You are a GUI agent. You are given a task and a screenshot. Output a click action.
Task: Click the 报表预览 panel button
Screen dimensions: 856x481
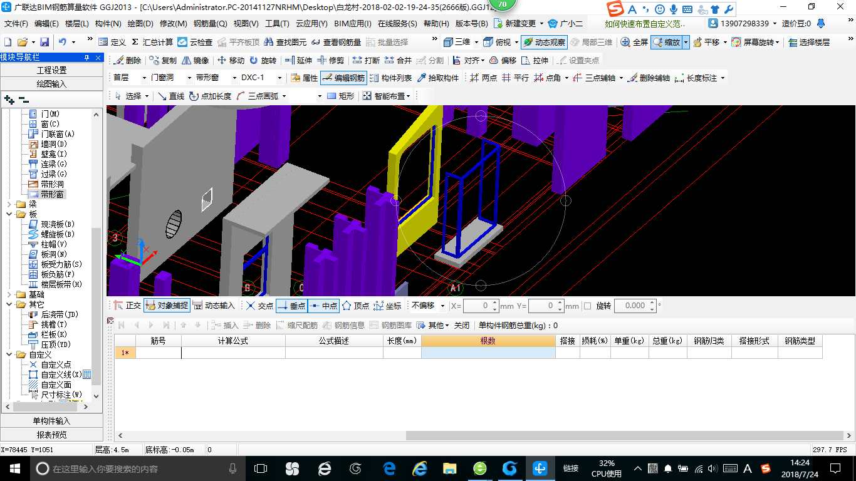click(51, 435)
